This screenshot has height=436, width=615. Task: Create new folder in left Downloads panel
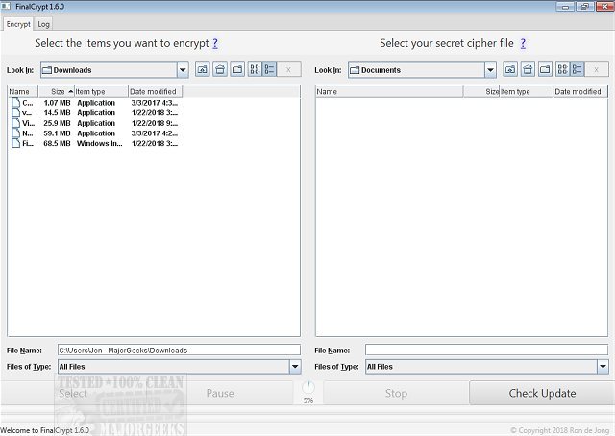click(x=236, y=70)
